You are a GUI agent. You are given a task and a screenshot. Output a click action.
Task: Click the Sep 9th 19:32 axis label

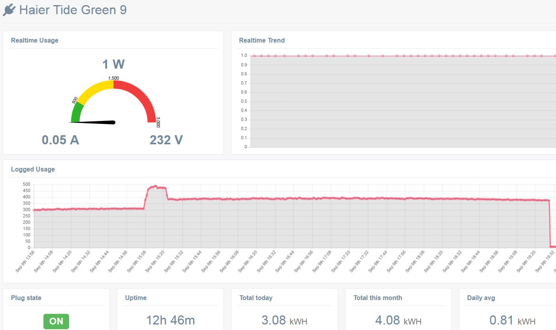(x=545, y=262)
